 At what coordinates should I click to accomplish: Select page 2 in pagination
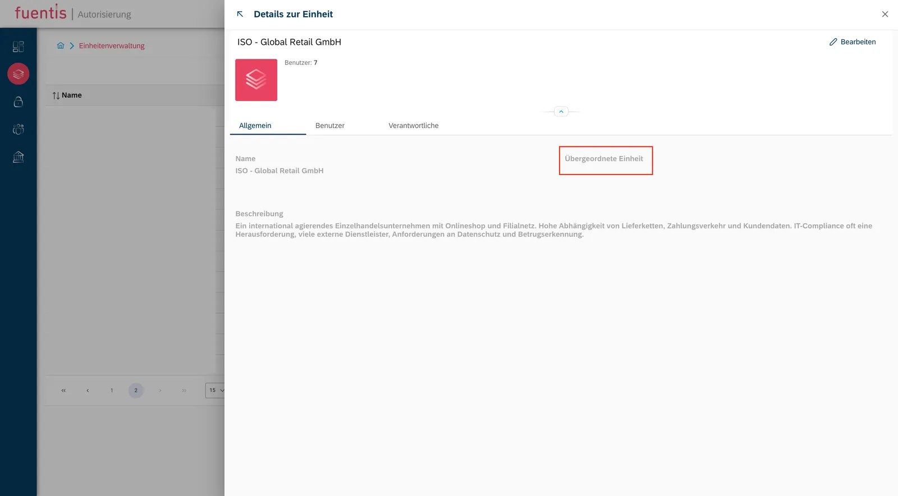[136, 391]
